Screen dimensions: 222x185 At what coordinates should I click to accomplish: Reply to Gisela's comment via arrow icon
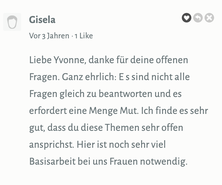pyautogui.click(x=198, y=18)
